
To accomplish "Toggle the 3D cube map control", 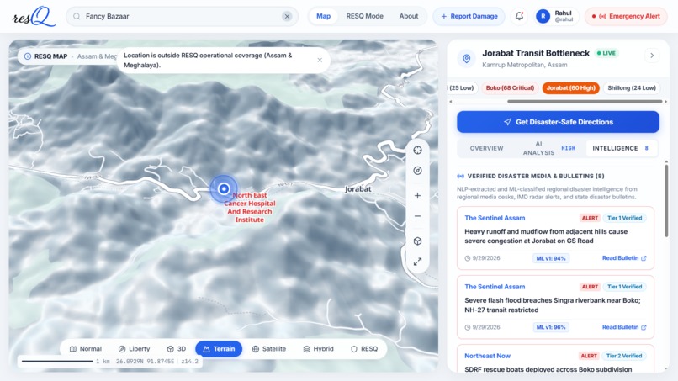I will coord(417,241).
